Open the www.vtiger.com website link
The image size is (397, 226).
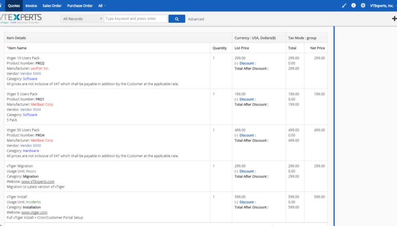tap(34, 212)
